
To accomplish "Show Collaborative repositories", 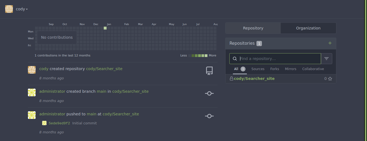I will pyautogui.click(x=313, y=69).
